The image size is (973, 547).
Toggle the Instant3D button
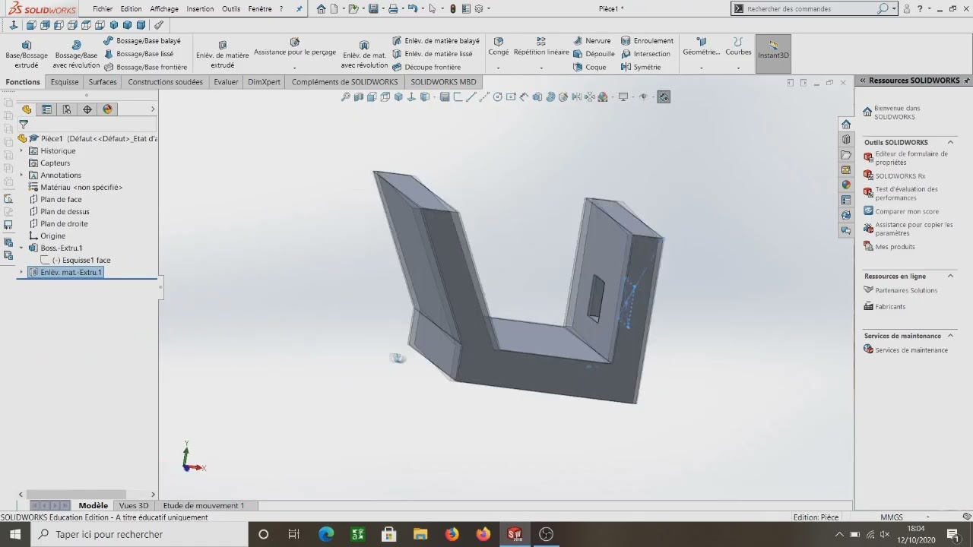(x=773, y=53)
